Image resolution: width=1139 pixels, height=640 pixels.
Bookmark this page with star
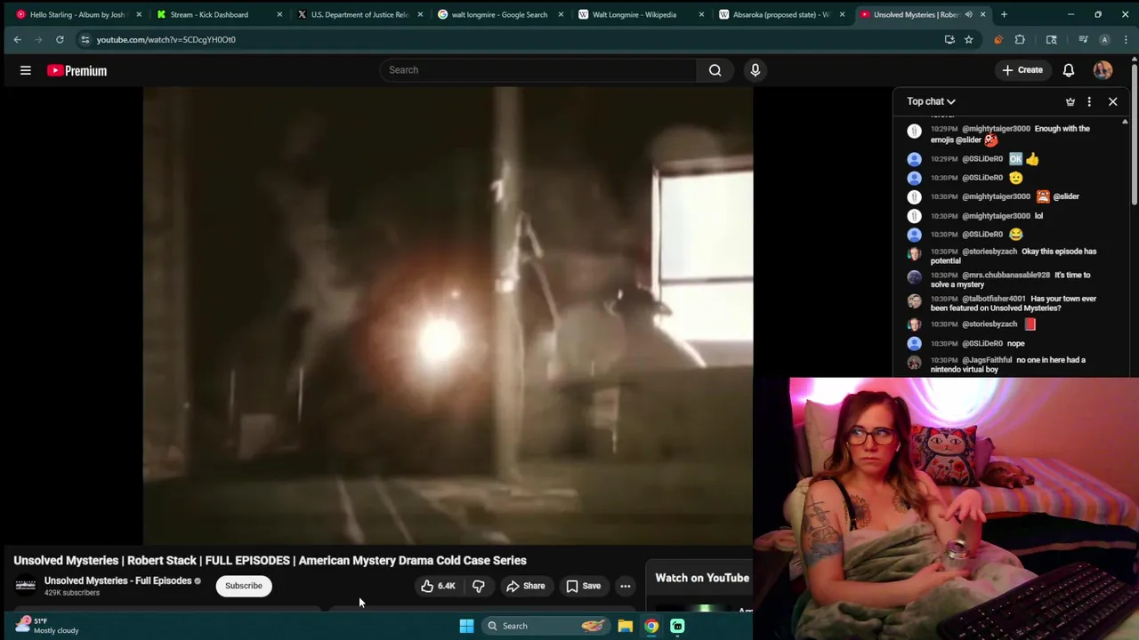[968, 39]
